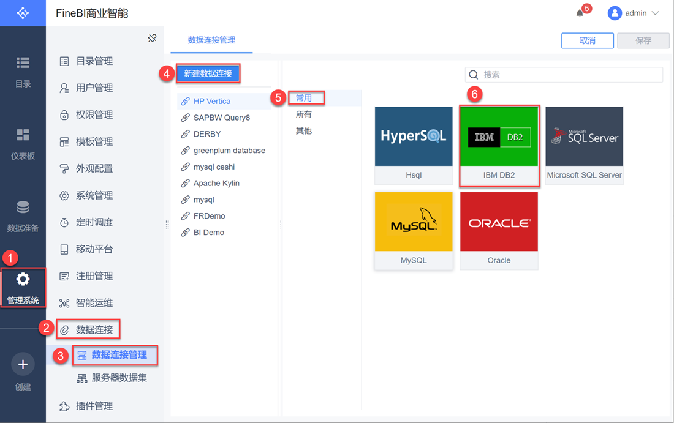Click the admin user avatar
This screenshot has height=423, width=674.
(614, 13)
